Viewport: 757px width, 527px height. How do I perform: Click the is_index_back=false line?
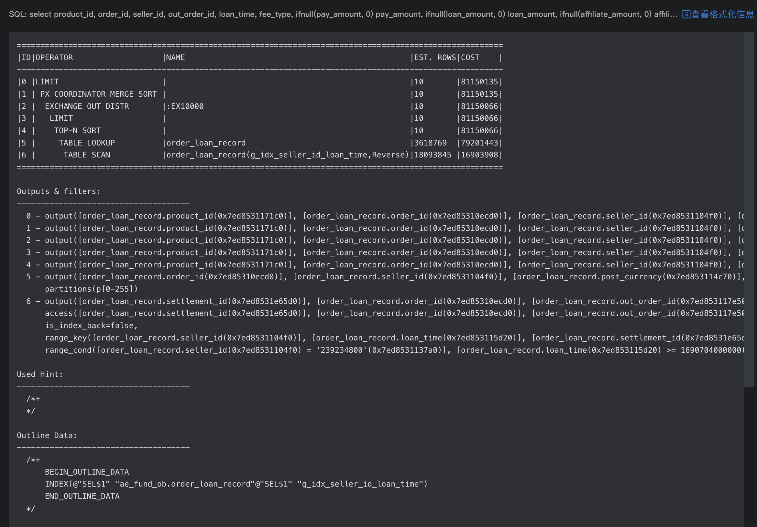(x=91, y=326)
